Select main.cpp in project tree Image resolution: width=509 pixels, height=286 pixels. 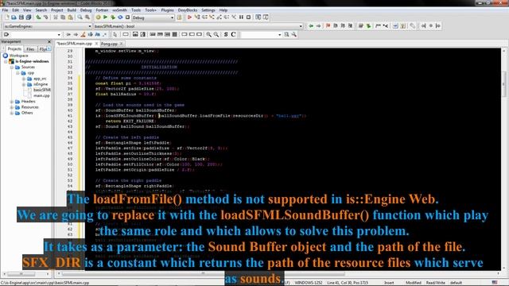[x=41, y=95]
